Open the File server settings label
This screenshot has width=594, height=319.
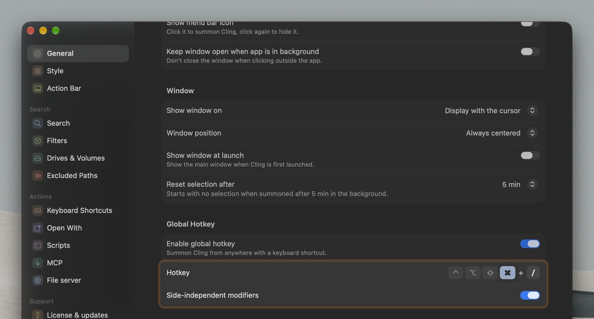pyautogui.click(x=64, y=280)
